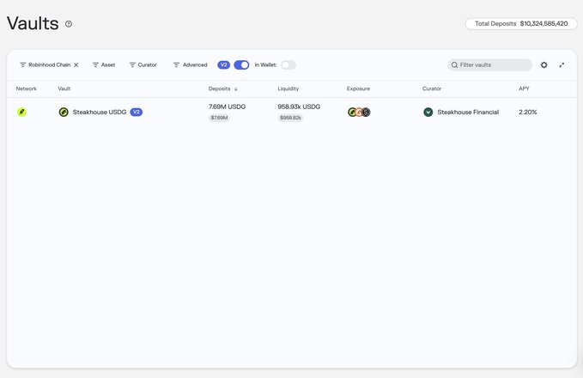Image resolution: width=583 pixels, height=378 pixels.
Task: Click the V2 badge beside Steakhouse USDG
Action: tap(136, 112)
